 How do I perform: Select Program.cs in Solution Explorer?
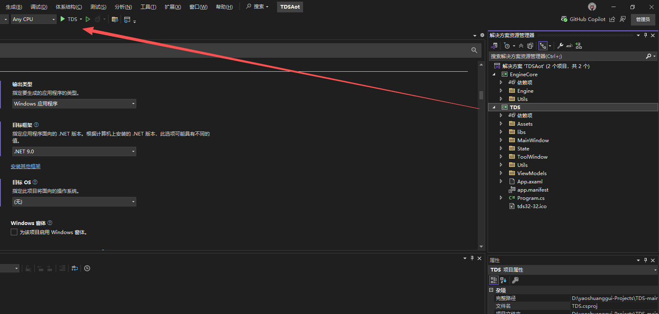[x=531, y=198]
